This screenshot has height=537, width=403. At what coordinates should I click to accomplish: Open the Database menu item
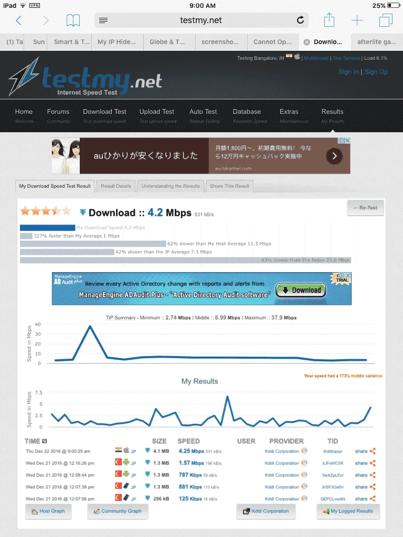click(249, 115)
